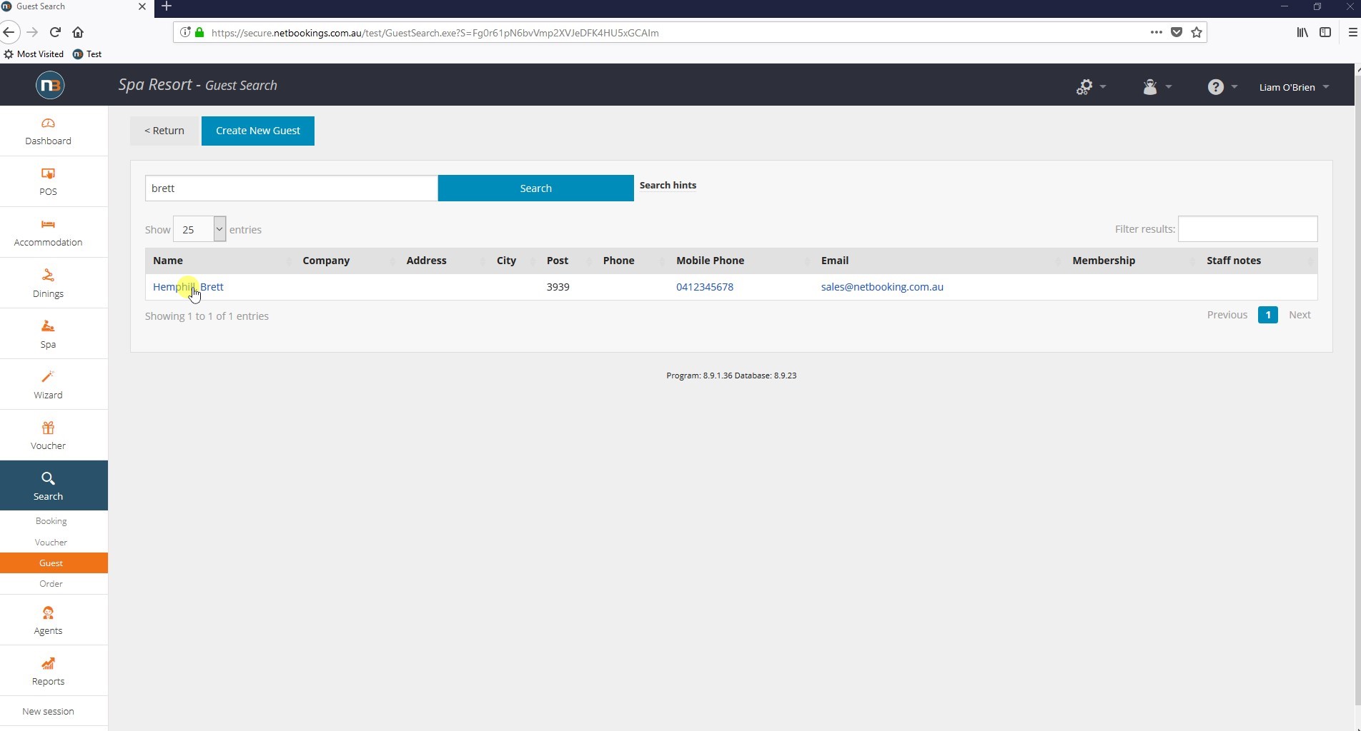
Task: Start a New session from sidebar
Action: click(48, 712)
